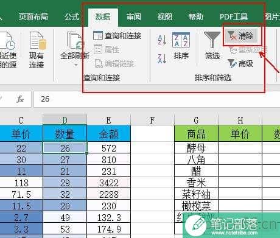This screenshot has width=280, height=238.
Task: Select cell with value 49
Action: pyautogui.click(x=65, y=217)
